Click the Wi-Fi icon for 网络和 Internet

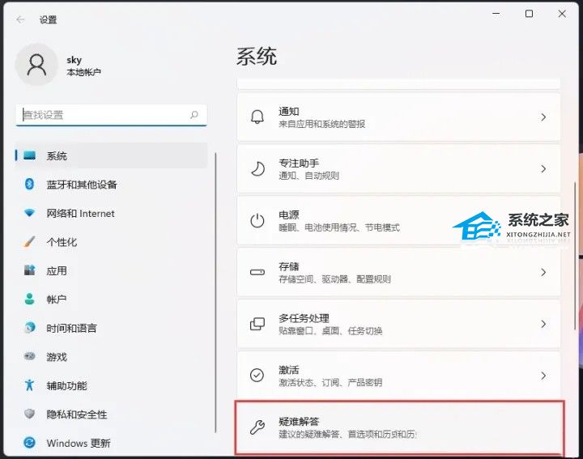29,213
